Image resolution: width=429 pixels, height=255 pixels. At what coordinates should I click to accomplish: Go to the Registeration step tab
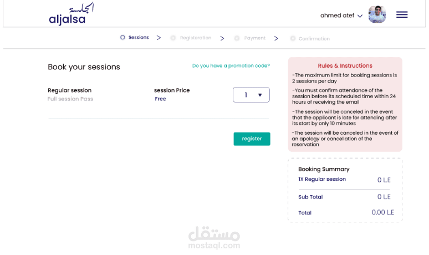coord(195,38)
